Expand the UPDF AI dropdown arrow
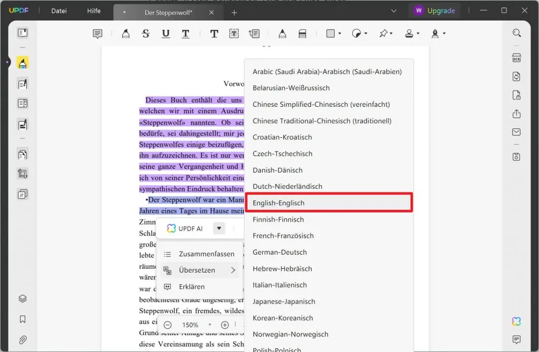Viewport: 539px width, 352px height. (218, 228)
